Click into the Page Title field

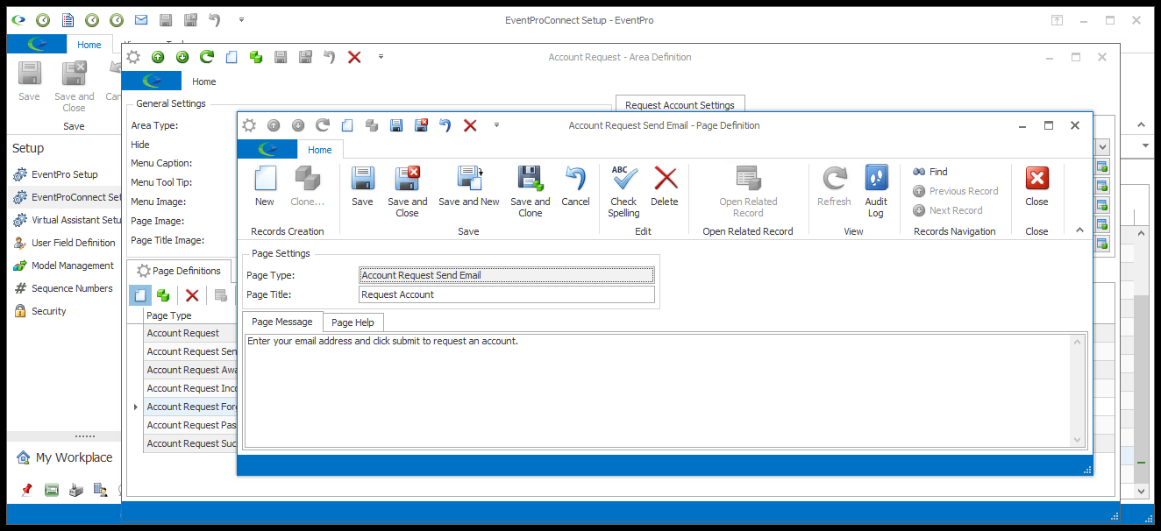click(x=507, y=294)
